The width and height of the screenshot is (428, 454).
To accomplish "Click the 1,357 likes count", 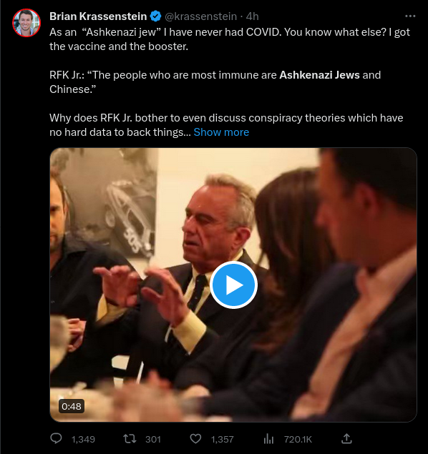I will (223, 440).
